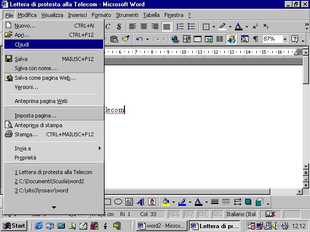Choose Nuovo... in File menu
This screenshot has height=232, width=310.
click(54, 26)
